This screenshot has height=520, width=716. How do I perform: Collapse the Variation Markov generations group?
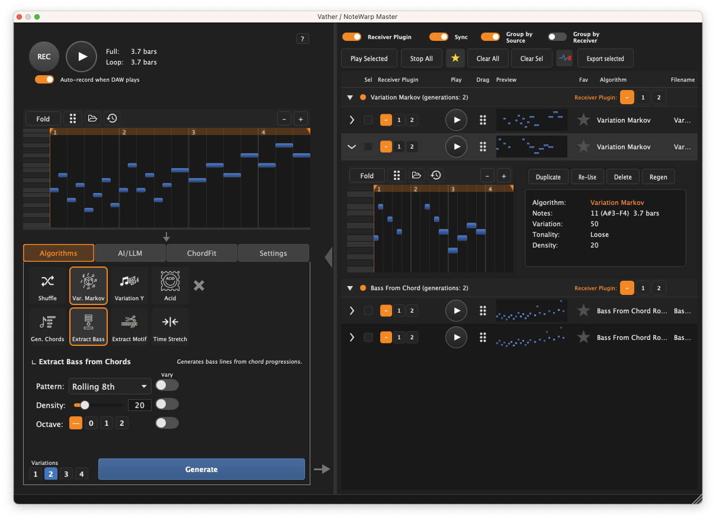tap(349, 97)
